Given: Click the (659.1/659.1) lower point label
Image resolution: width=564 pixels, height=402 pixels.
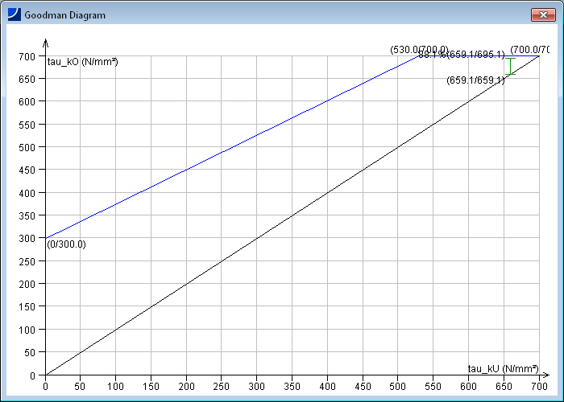Looking at the screenshot, I should (x=475, y=80).
